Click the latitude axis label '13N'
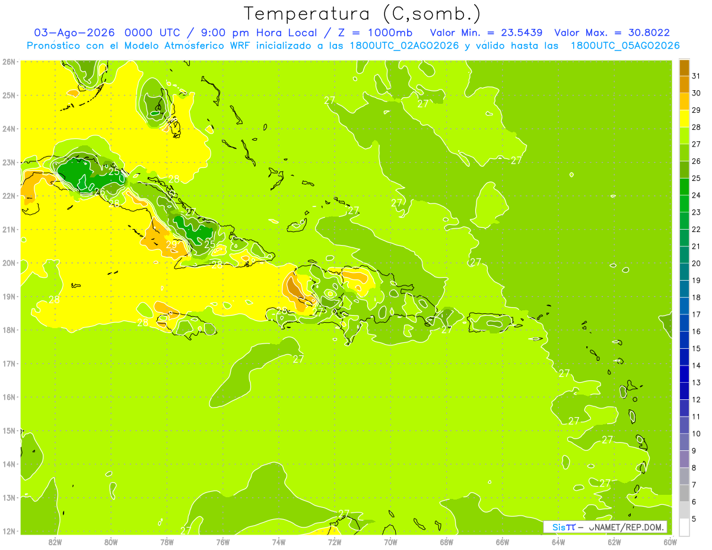The width and height of the screenshot is (712, 550). [x=9, y=497]
